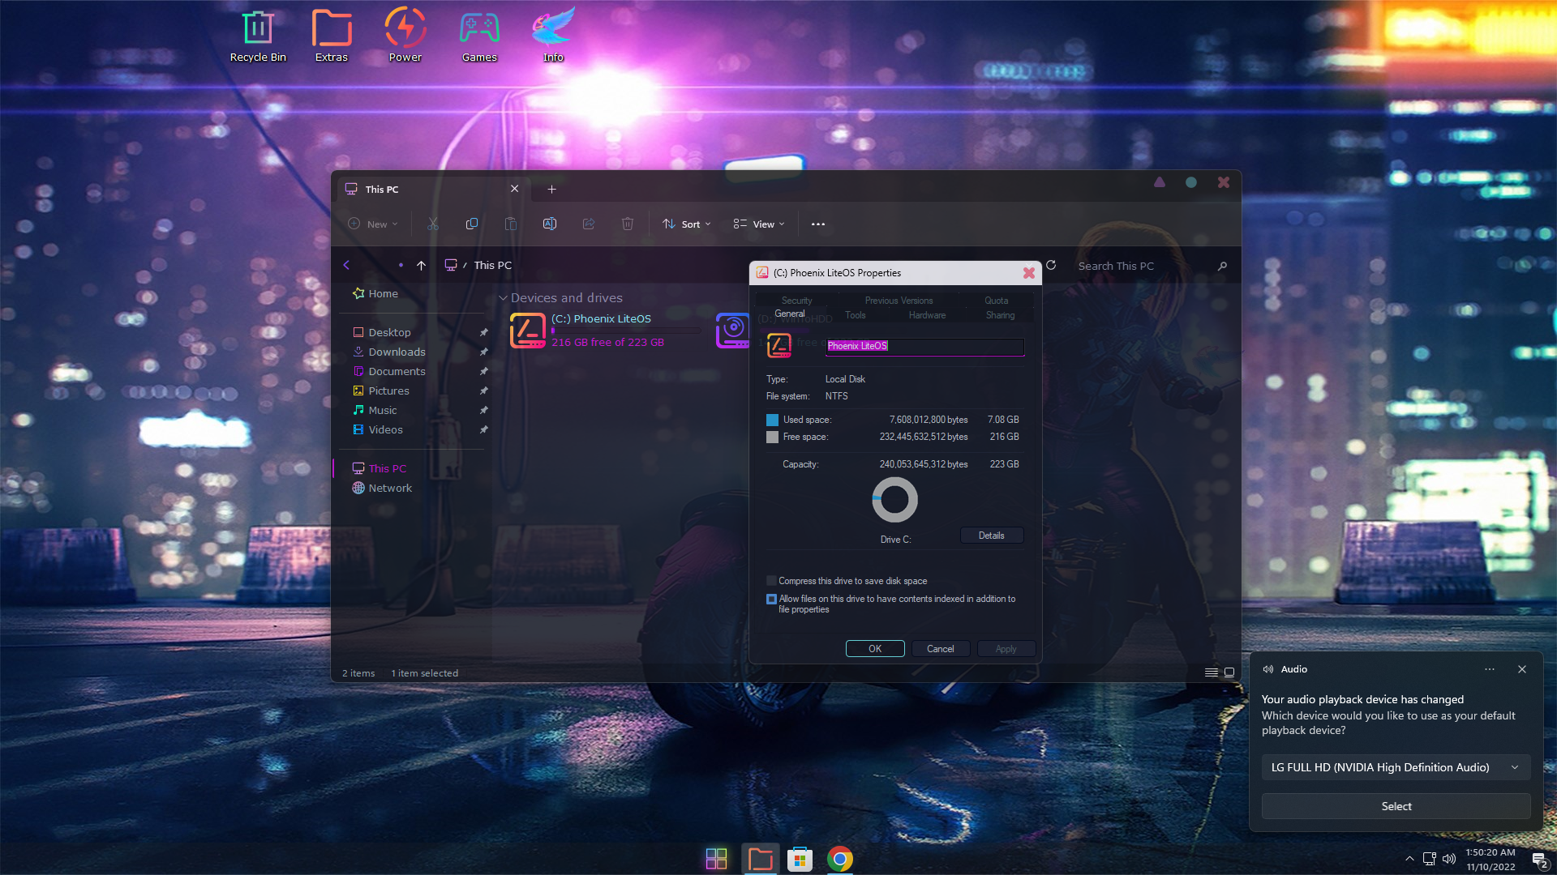The width and height of the screenshot is (1557, 875).
Task: Switch to the Hardware tab
Action: 927,315
